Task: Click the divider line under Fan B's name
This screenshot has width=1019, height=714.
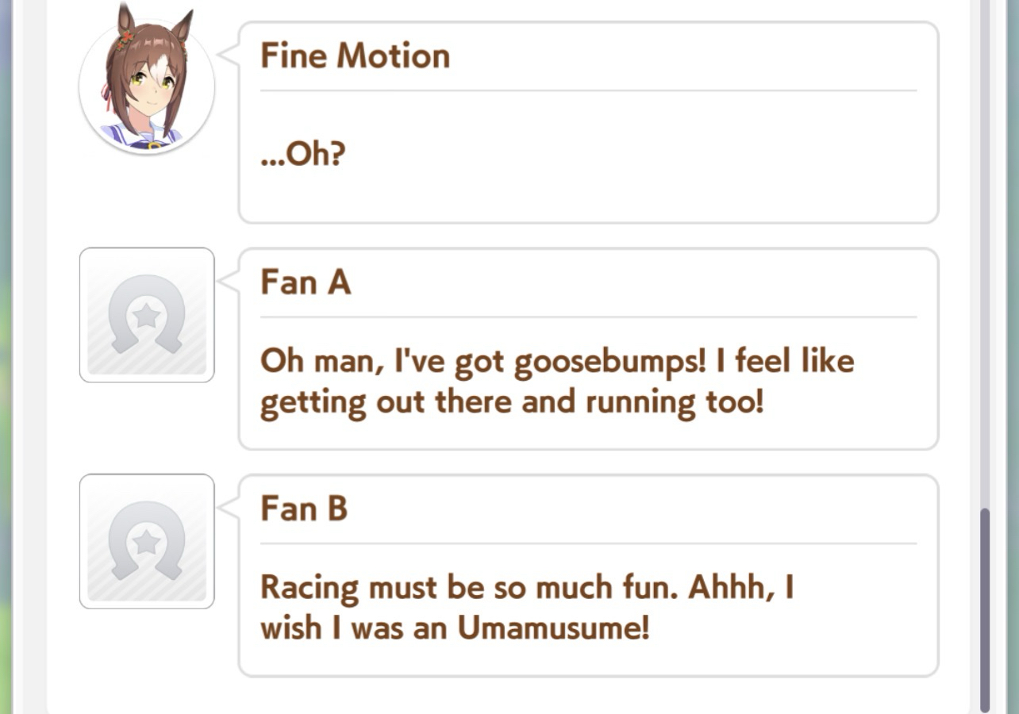Action: click(588, 543)
